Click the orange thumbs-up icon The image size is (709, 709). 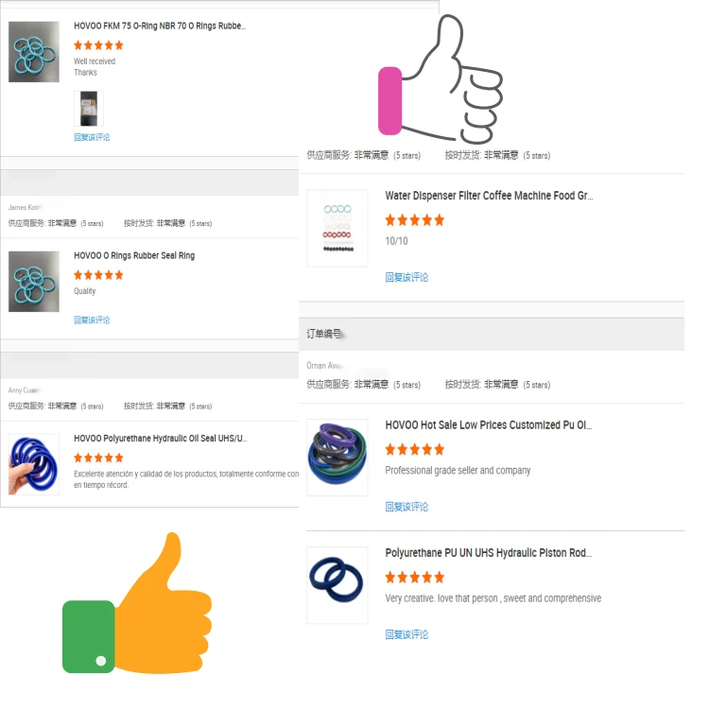142,608
